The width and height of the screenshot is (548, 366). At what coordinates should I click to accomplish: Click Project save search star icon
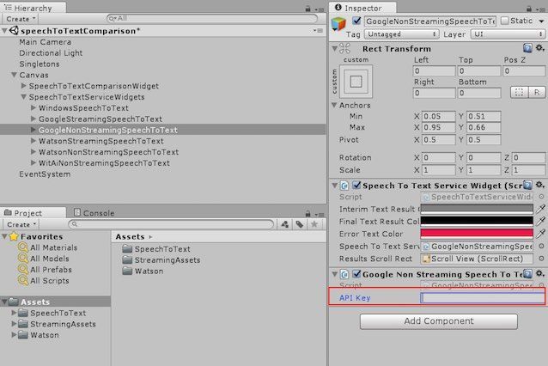coord(314,224)
